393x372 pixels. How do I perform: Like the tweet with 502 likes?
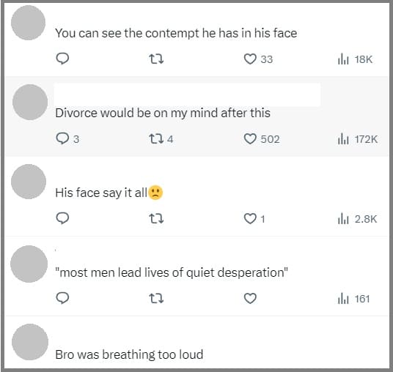(x=262, y=139)
